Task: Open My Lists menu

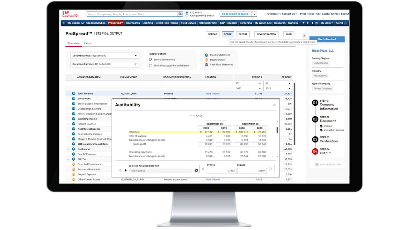Action: [x=326, y=23]
